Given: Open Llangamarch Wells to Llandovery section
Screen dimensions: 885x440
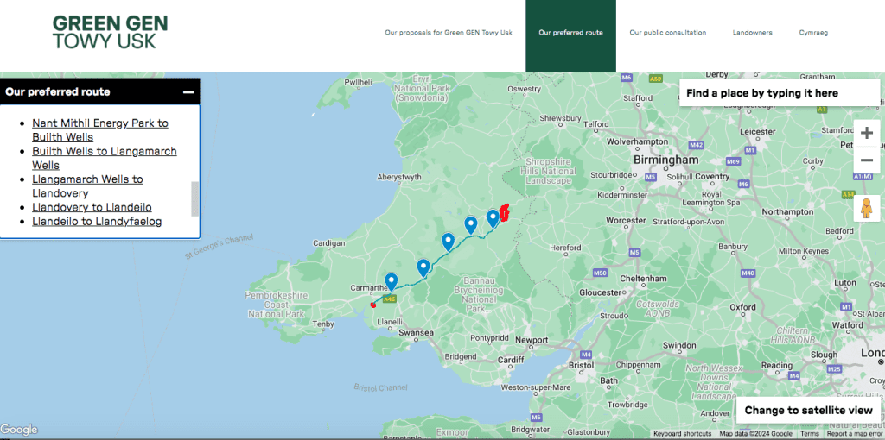Looking at the screenshot, I should point(87,185).
